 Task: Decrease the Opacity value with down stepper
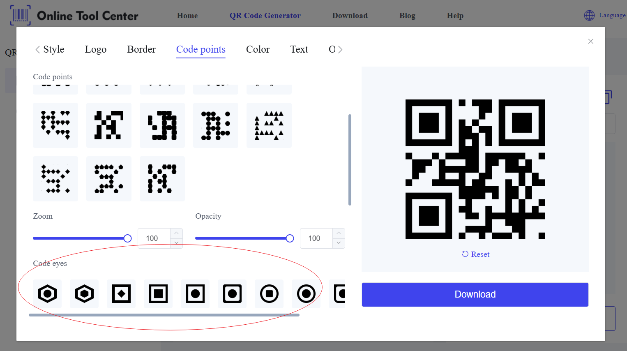coord(339,243)
